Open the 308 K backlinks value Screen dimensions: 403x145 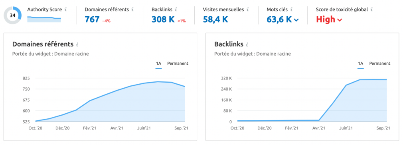coord(163,19)
